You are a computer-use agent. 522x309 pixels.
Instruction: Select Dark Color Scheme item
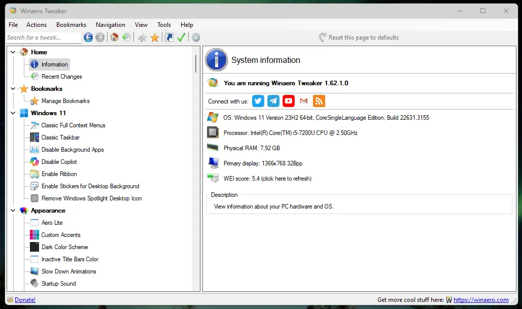(x=64, y=247)
